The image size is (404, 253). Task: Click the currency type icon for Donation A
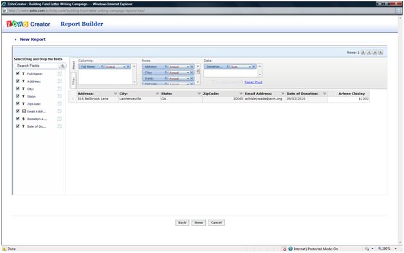click(x=23, y=119)
